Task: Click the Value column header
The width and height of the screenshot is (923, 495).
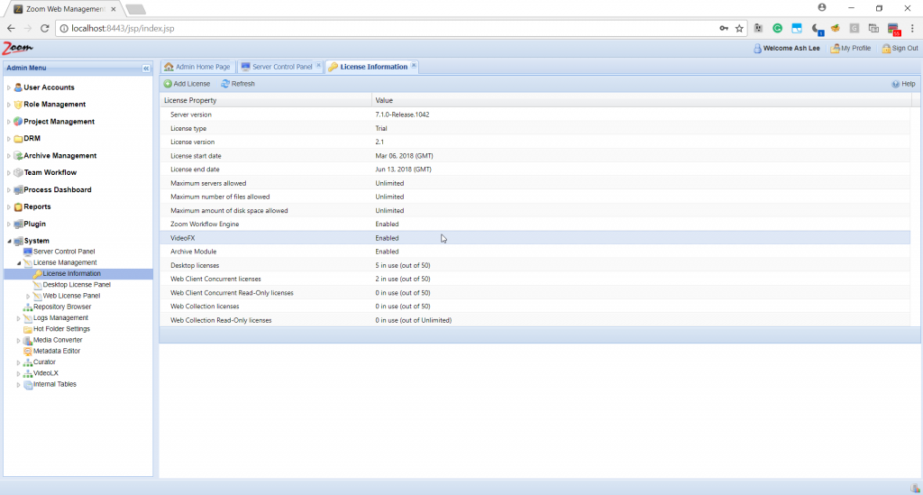Action: coord(642,100)
